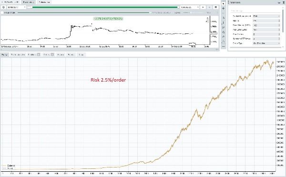Screen dimensions: 286x177
Task: Click the Parameters panel title
Action: 235,2
